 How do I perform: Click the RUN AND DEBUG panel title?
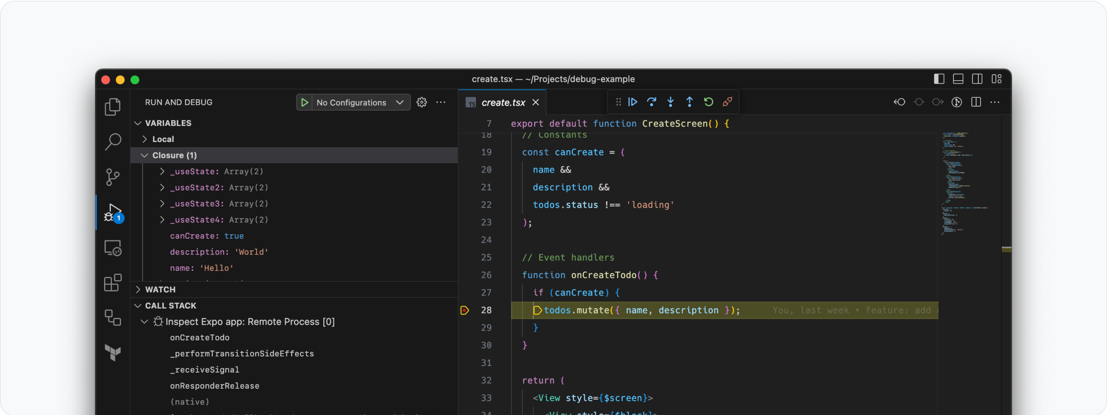pyautogui.click(x=179, y=102)
